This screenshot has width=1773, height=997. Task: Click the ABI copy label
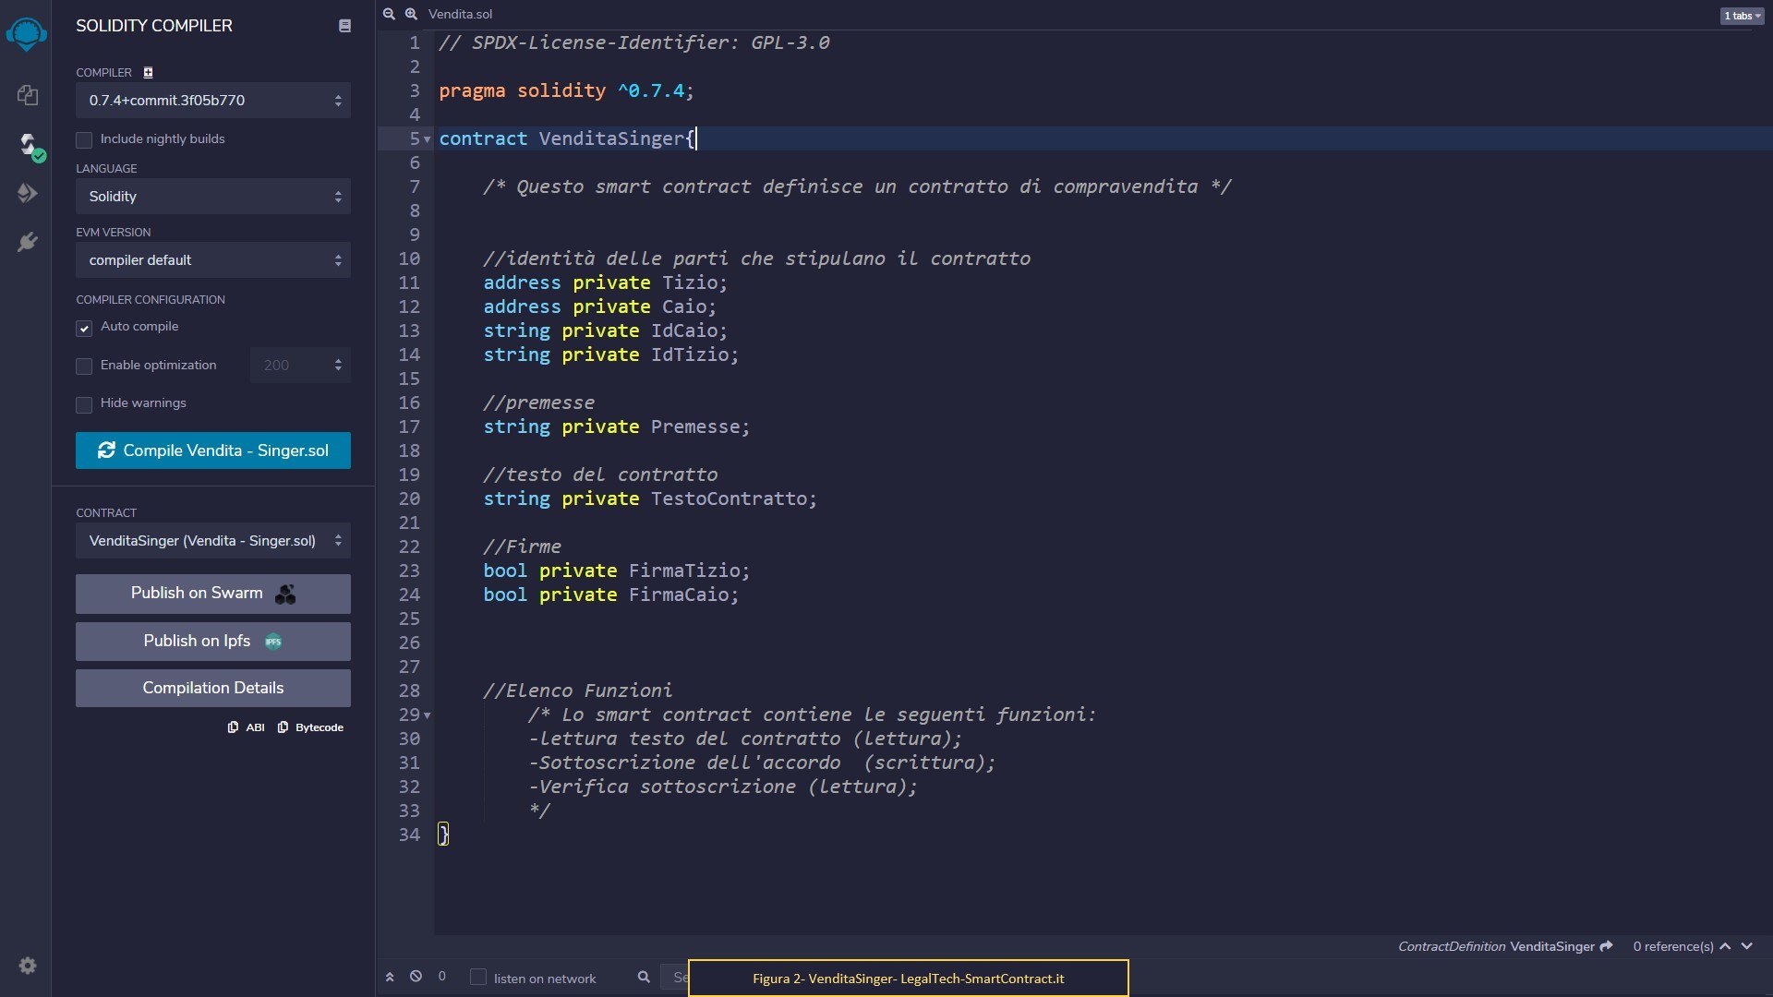pos(256,727)
